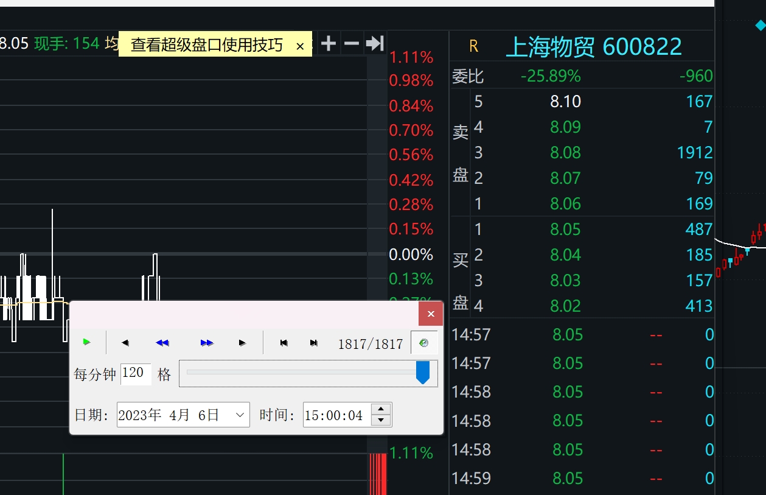Click sell-5 price 8.10

(x=566, y=101)
